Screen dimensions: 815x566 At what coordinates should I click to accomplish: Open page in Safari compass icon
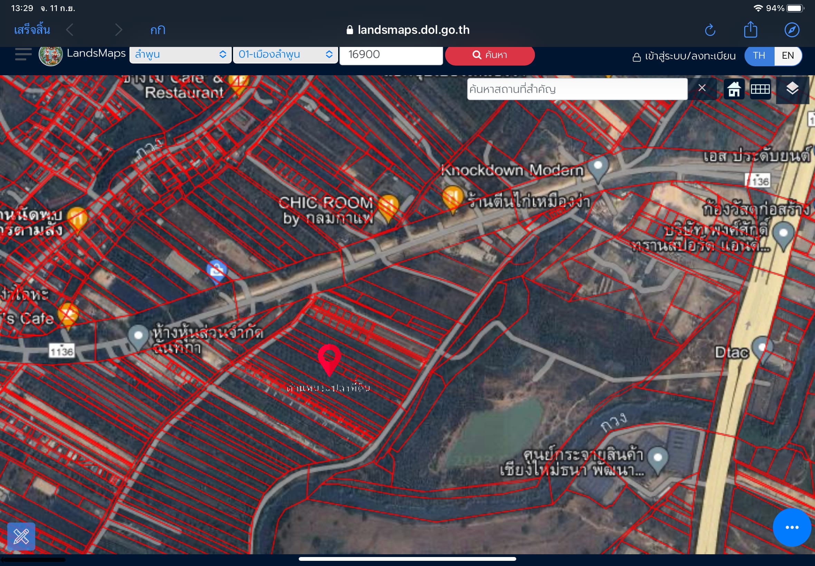point(792,30)
